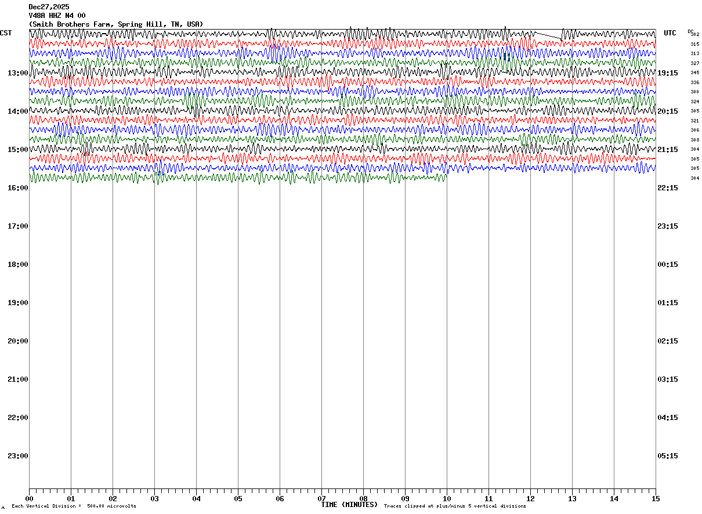
Task: Click the DC offset value 313
Action: 694,53
